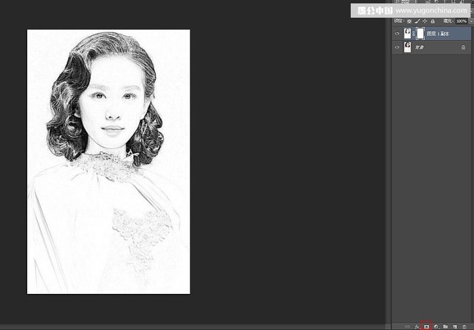Click mask link icon on layer 1 copy
This screenshot has height=330, width=474.
pyautogui.click(x=413, y=34)
